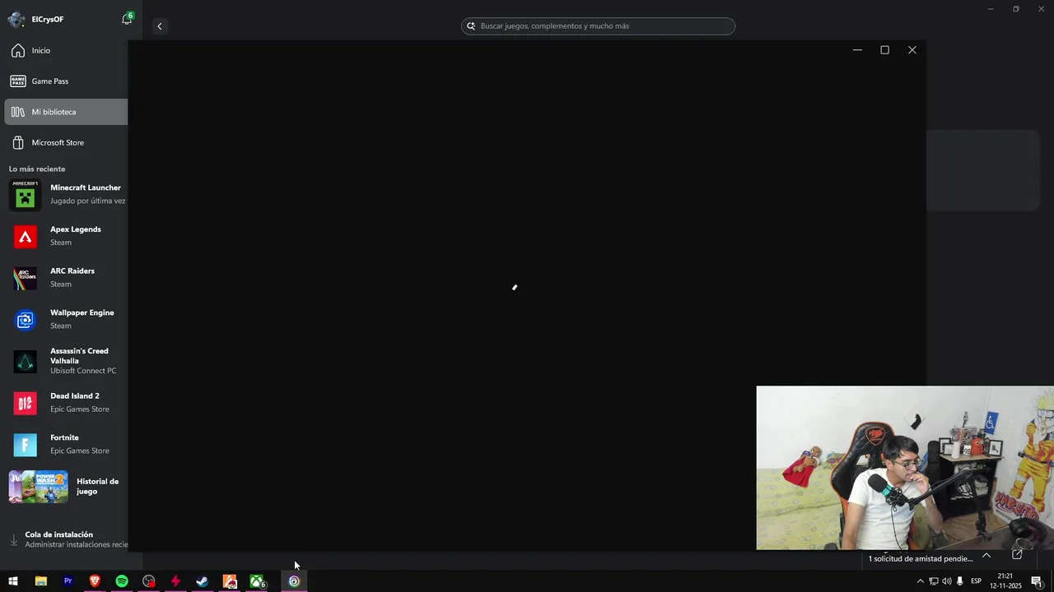Open the Windows Action Center

(x=1037, y=581)
